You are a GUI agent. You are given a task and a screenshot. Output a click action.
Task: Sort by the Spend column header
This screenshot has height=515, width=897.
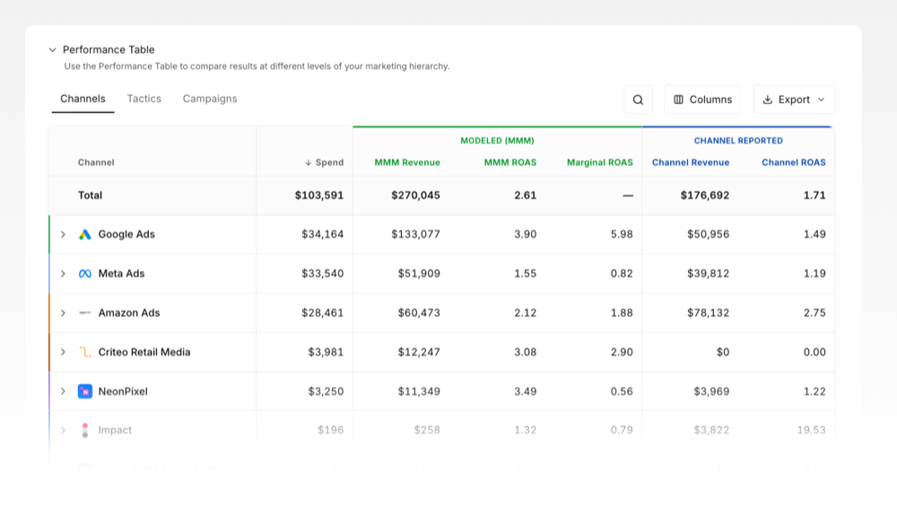[329, 162]
